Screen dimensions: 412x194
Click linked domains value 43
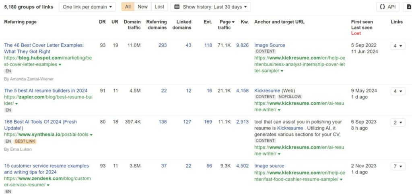pyautogui.click(x=188, y=45)
